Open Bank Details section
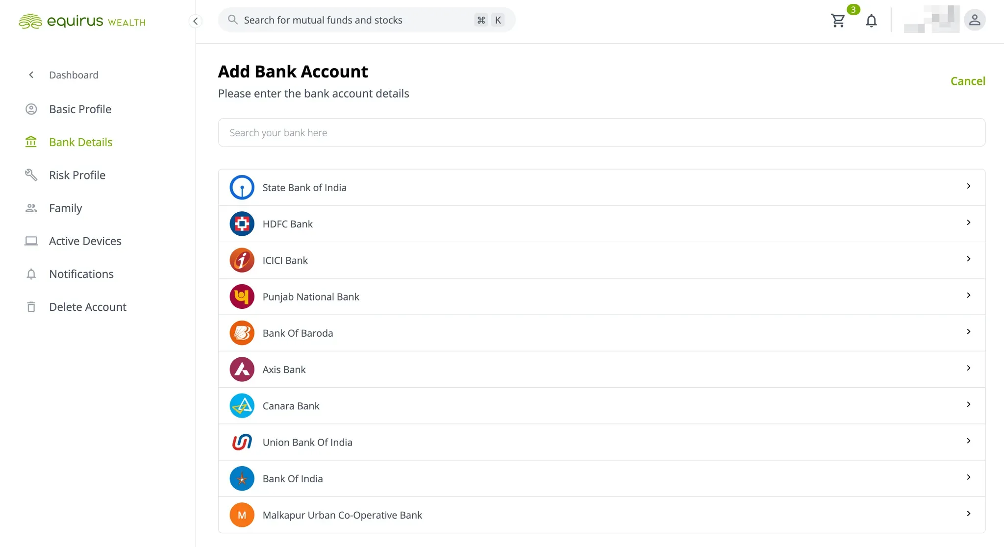Screen dimensions: 1004x547 (x=81, y=142)
